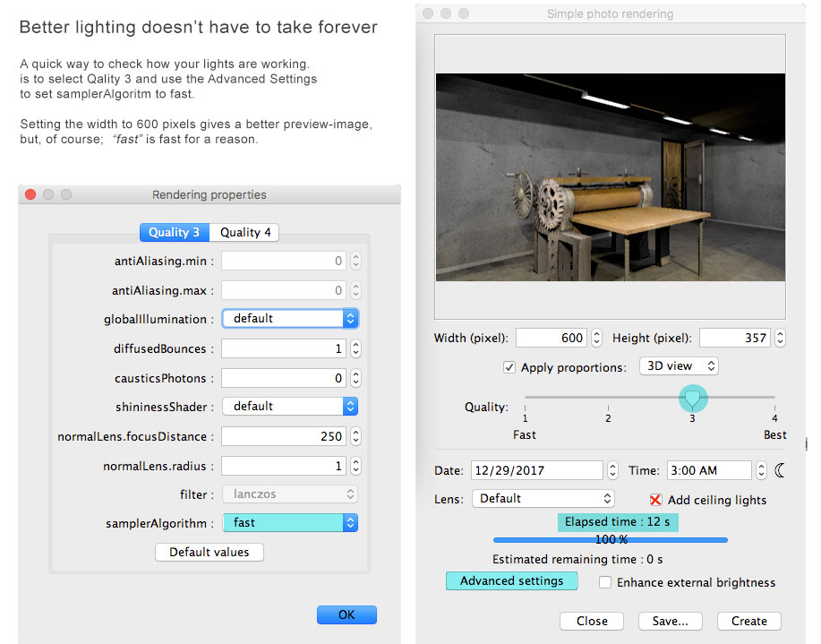
Task: Click the normalLens.focusDistance stepper arrows
Action: point(355,436)
